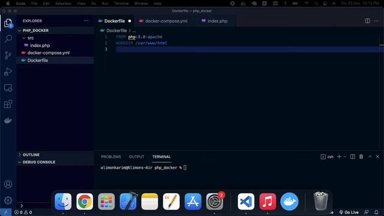Click '/var/www/html' path on line 2
Viewport: 384px width, 216px height.
coord(151,43)
